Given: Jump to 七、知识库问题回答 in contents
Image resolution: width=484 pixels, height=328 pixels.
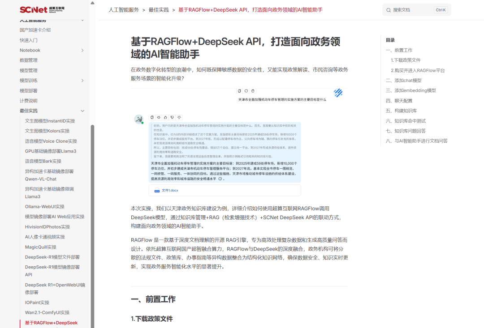Looking at the screenshot, I should tap(406, 131).
